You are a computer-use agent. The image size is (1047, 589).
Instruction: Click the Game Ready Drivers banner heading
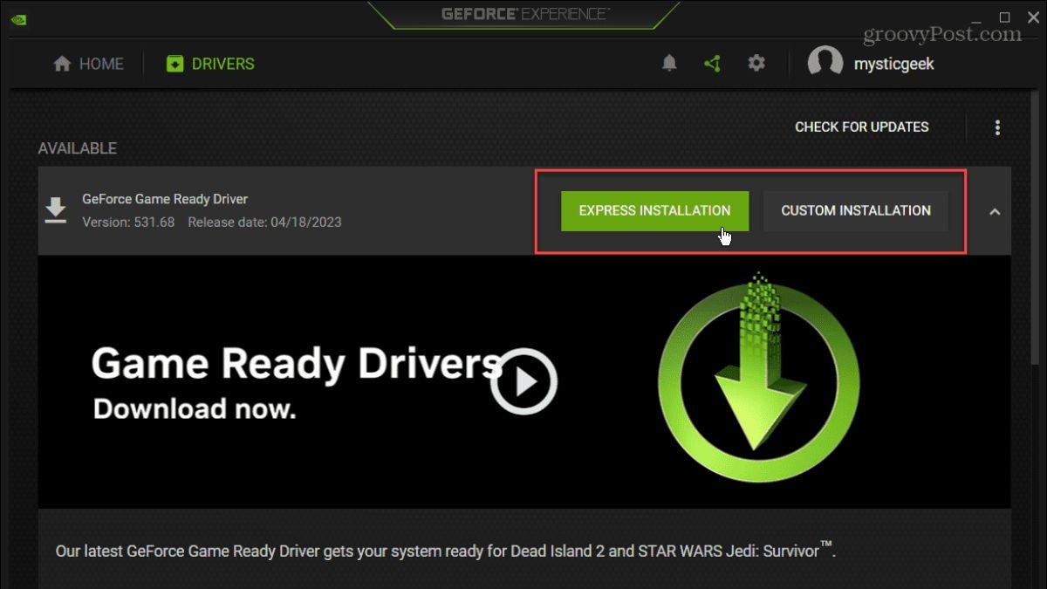pyautogui.click(x=298, y=364)
